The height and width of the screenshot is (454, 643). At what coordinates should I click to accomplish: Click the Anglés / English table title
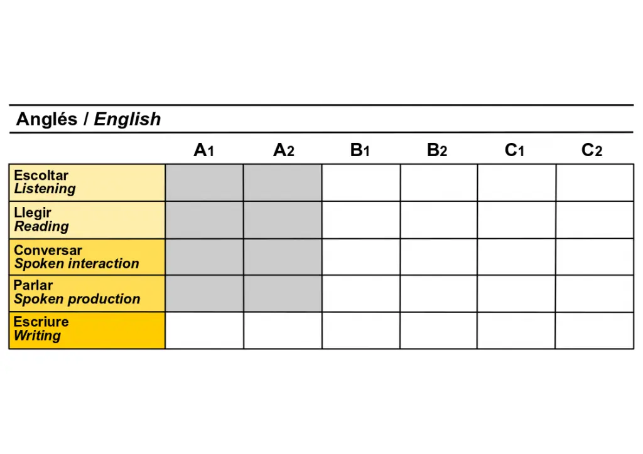(x=89, y=119)
